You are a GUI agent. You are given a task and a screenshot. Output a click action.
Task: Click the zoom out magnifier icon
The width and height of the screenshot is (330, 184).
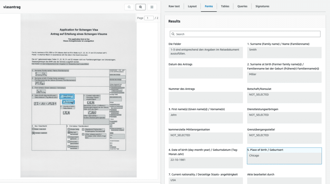[x=129, y=7]
